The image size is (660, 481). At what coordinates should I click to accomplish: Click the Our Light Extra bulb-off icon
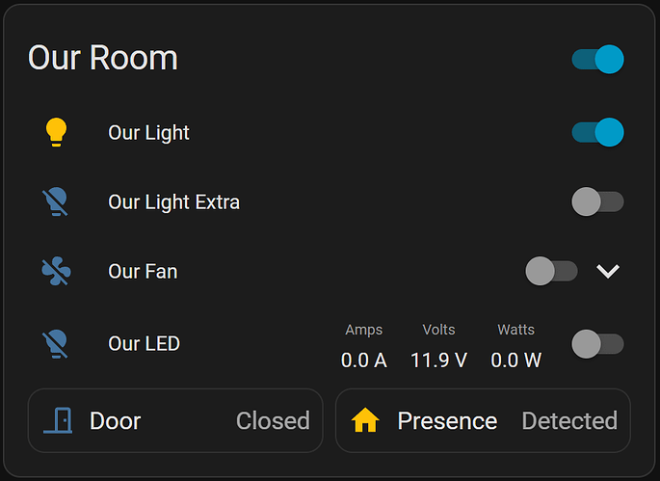(x=57, y=202)
